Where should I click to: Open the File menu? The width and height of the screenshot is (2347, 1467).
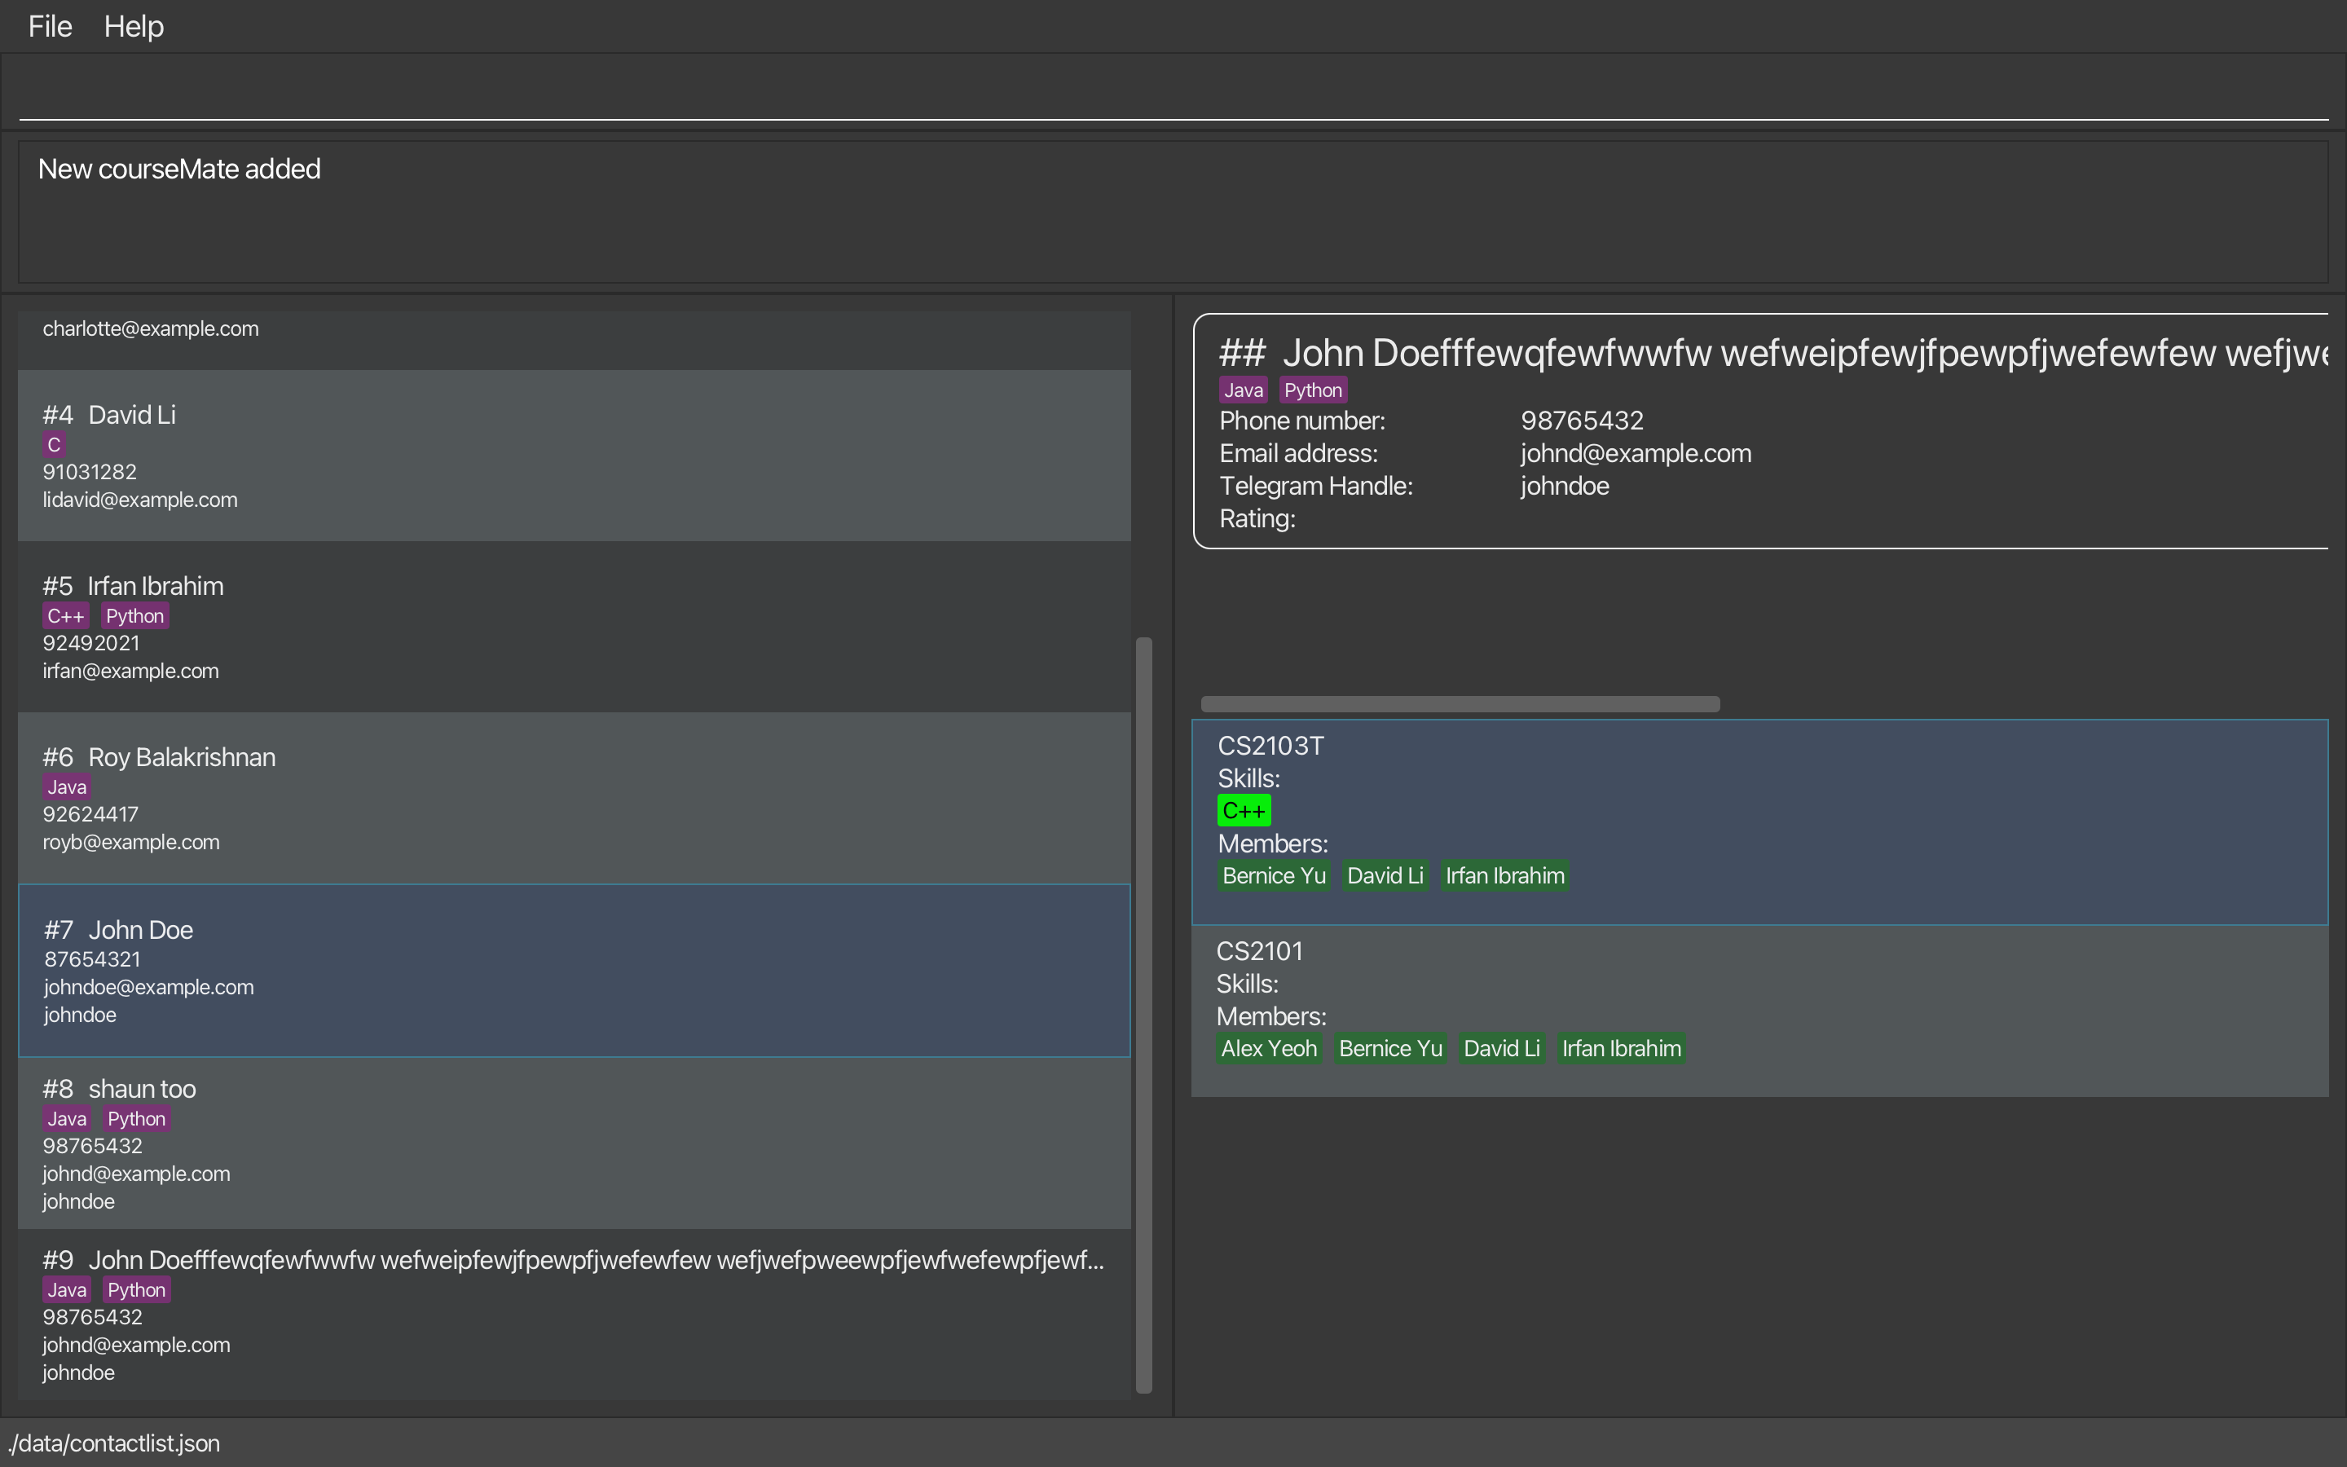tap(50, 26)
